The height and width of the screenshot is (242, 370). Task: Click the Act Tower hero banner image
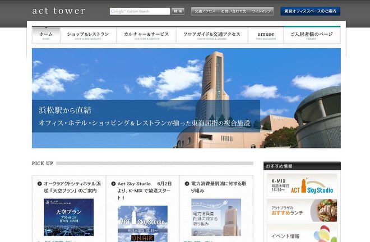(186, 98)
